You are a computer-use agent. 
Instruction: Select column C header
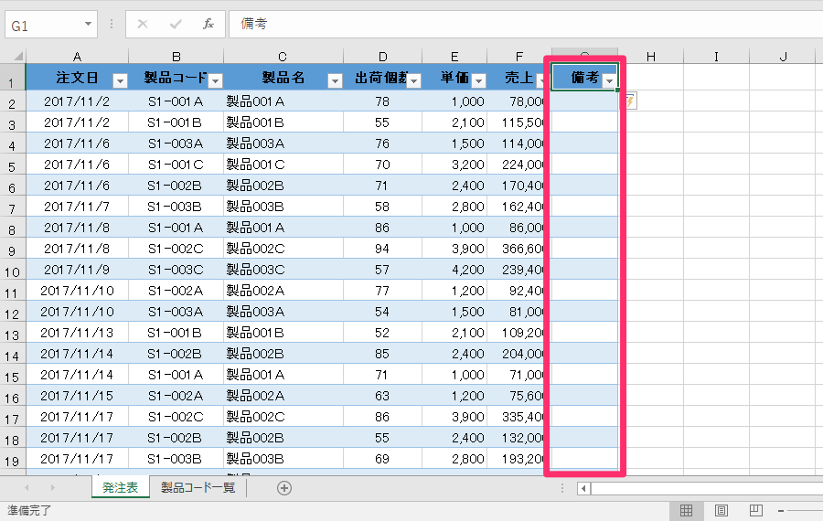point(283,56)
